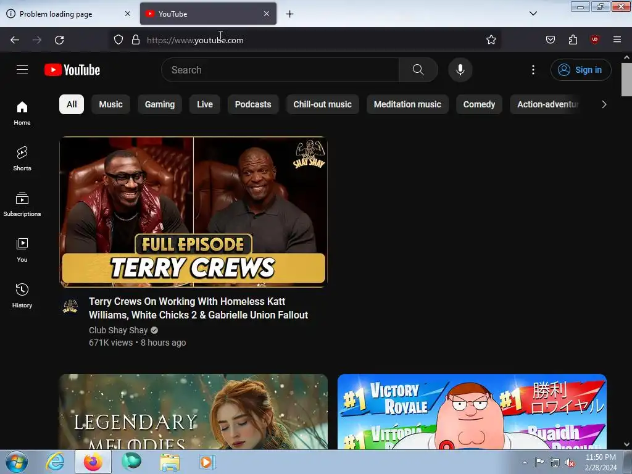This screenshot has width=632, height=474.
Task: Bookmark this page with the star icon
Action: coord(491,40)
